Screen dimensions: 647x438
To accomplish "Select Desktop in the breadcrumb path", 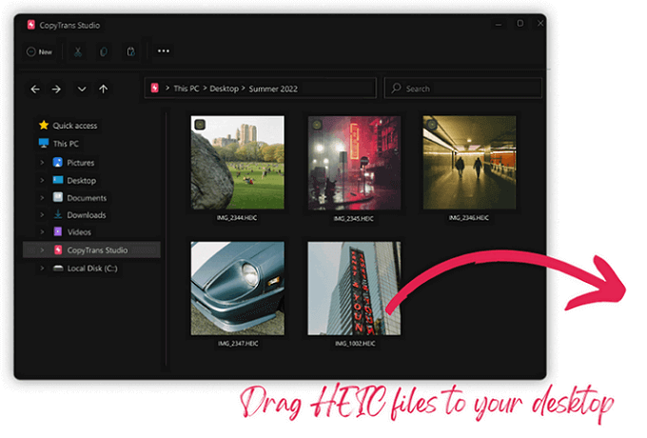I will coord(224,89).
